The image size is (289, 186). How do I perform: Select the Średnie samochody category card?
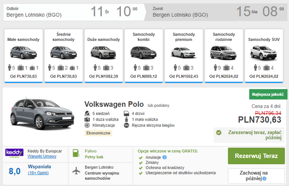pos(64,56)
